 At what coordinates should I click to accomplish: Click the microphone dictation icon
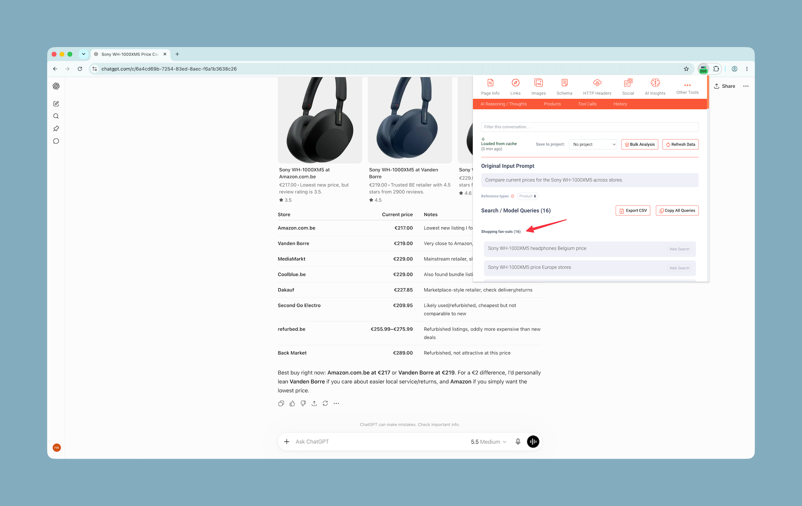518,442
